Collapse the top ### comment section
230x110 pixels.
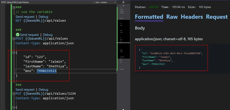click(x=14, y=7)
